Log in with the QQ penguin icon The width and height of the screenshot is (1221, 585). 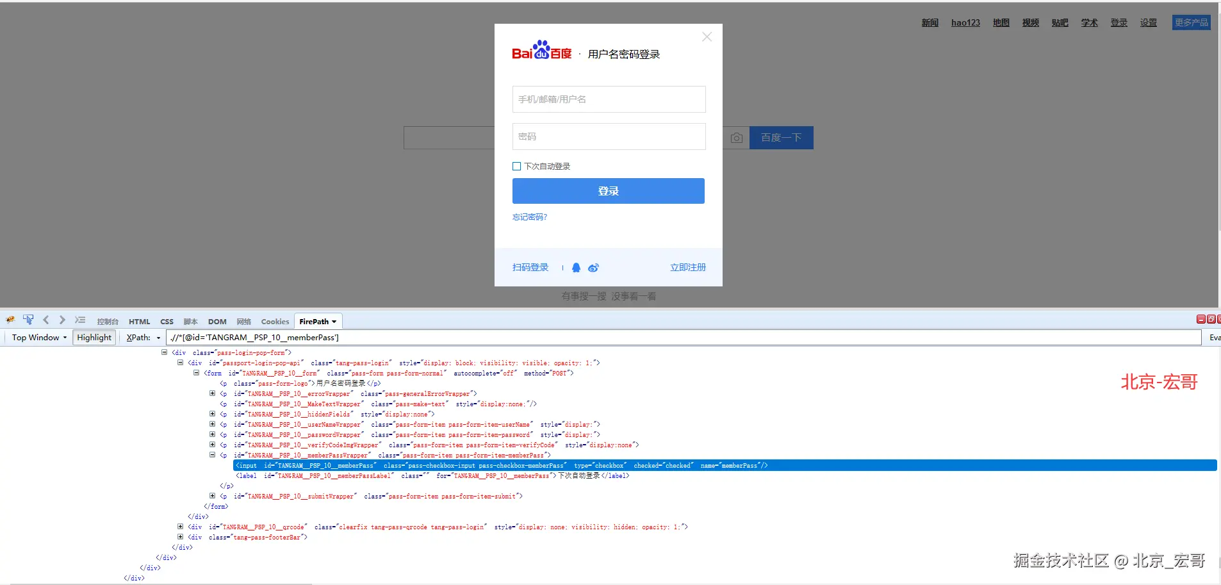tap(576, 268)
